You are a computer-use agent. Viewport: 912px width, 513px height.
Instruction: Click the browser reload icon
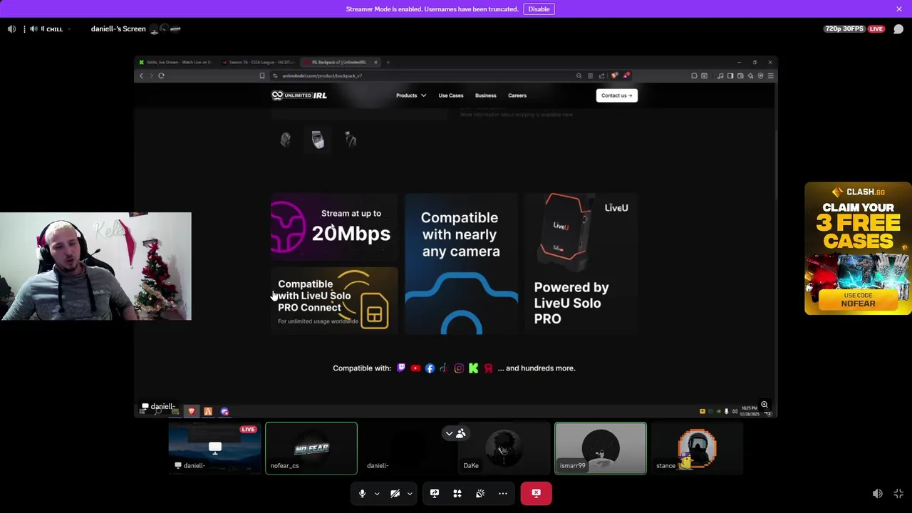pyautogui.click(x=161, y=76)
